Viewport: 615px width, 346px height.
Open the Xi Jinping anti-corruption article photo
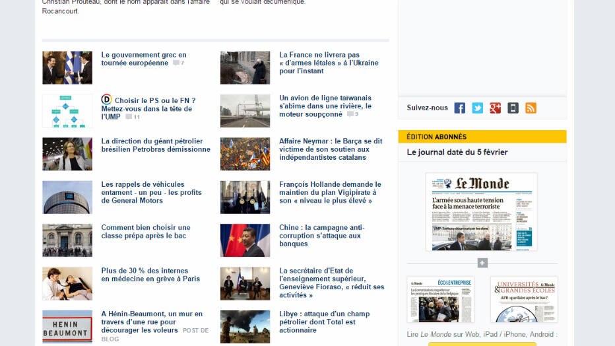tap(245, 240)
